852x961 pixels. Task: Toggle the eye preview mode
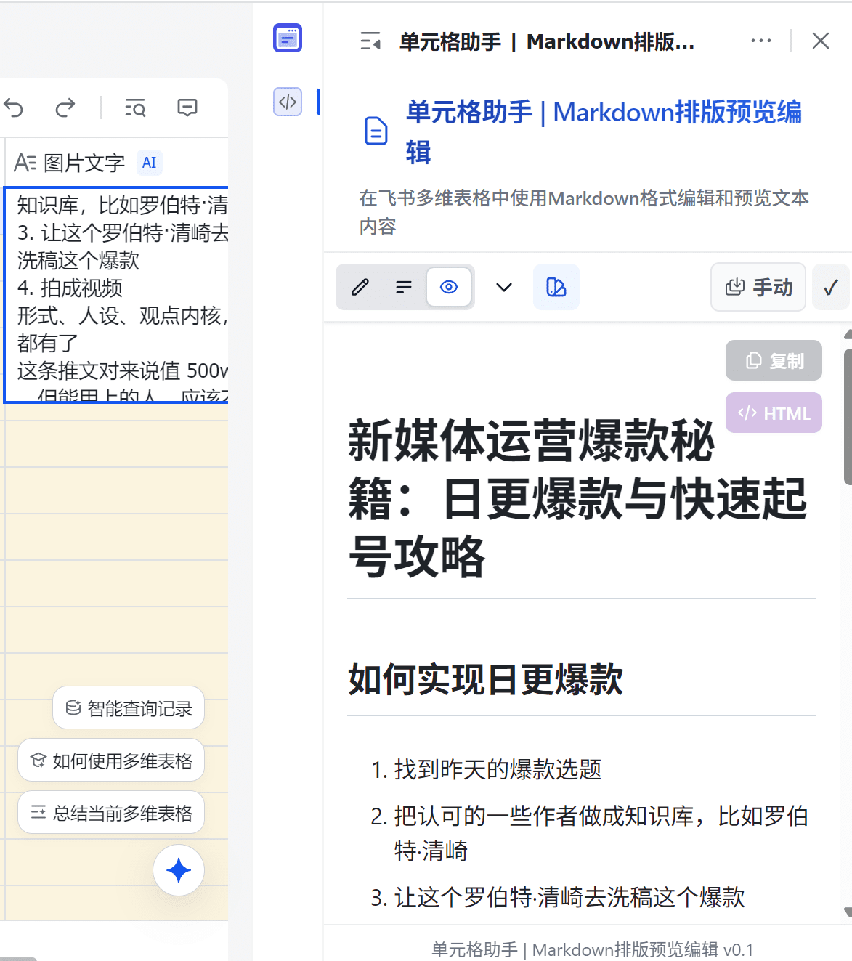pos(449,288)
